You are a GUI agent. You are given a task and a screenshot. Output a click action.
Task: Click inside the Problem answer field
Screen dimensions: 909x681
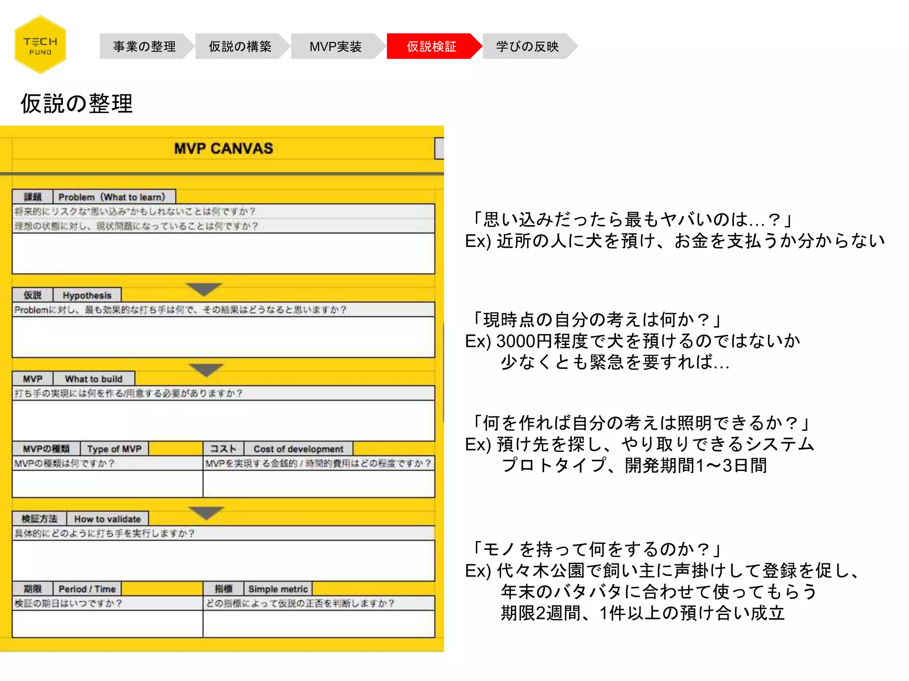pyautogui.click(x=223, y=253)
